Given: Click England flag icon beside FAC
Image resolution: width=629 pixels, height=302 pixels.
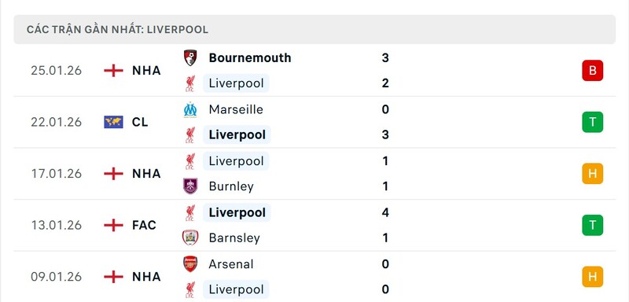Looking at the screenshot, I should click(x=113, y=225).
